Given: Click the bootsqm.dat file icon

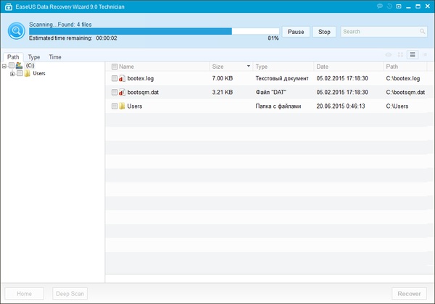Looking at the screenshot, I should pyautogui.click(x=122, y=92).
